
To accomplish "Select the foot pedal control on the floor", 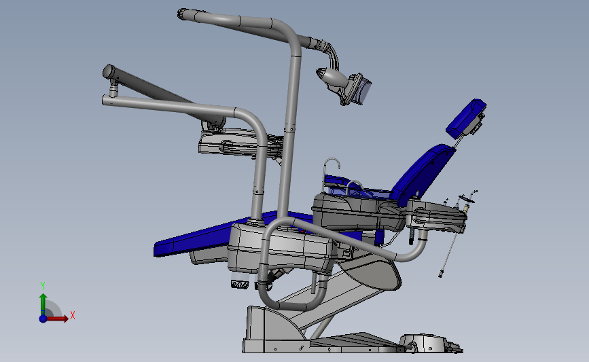I will [431, 343].
